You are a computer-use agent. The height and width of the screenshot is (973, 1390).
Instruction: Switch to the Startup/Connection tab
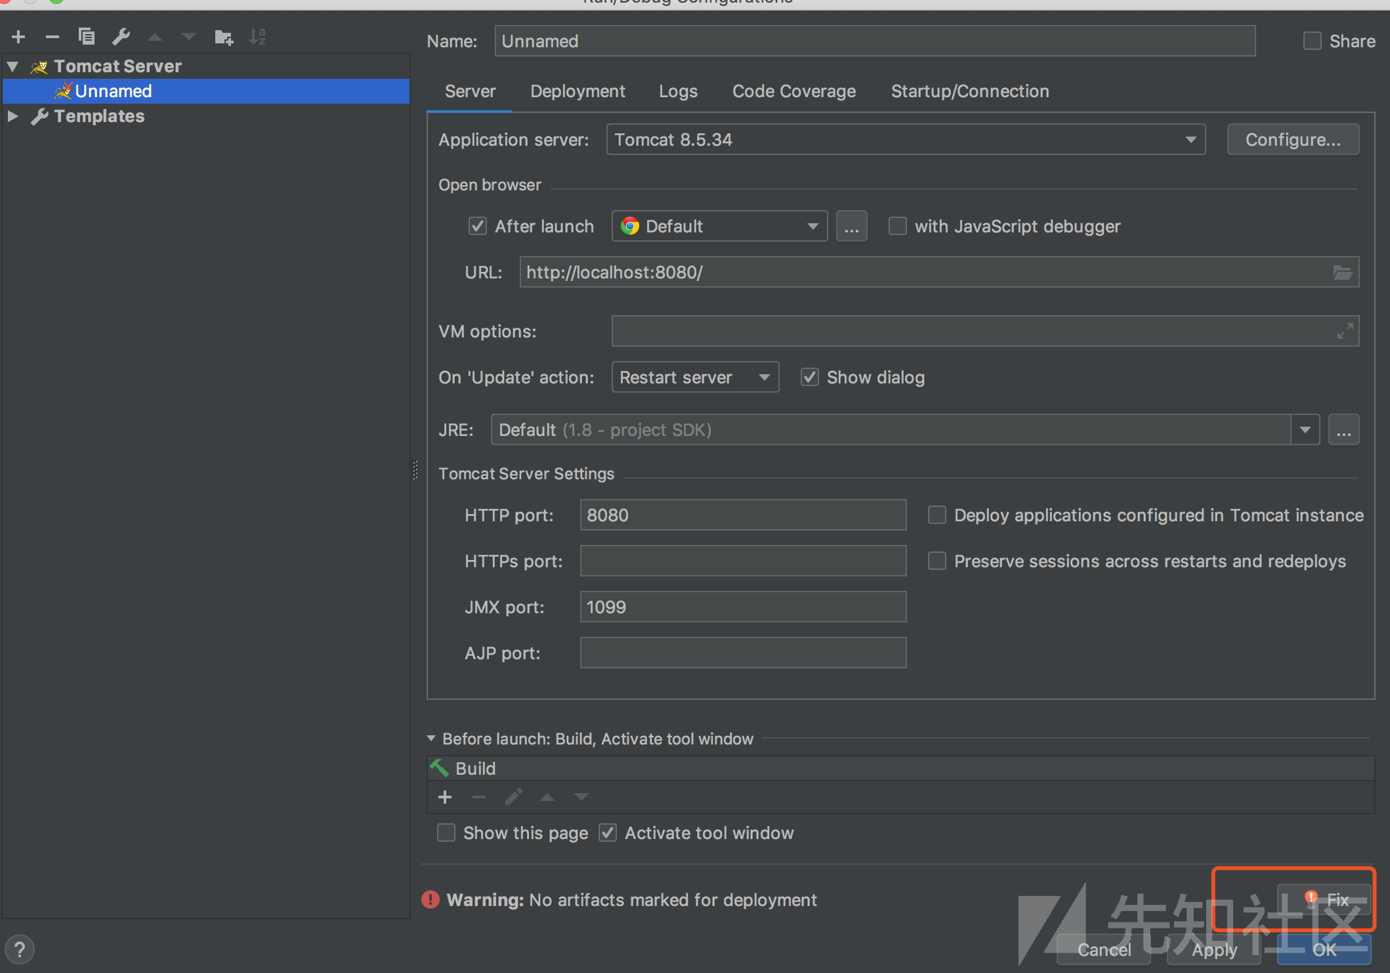click(x=970, y=91)
